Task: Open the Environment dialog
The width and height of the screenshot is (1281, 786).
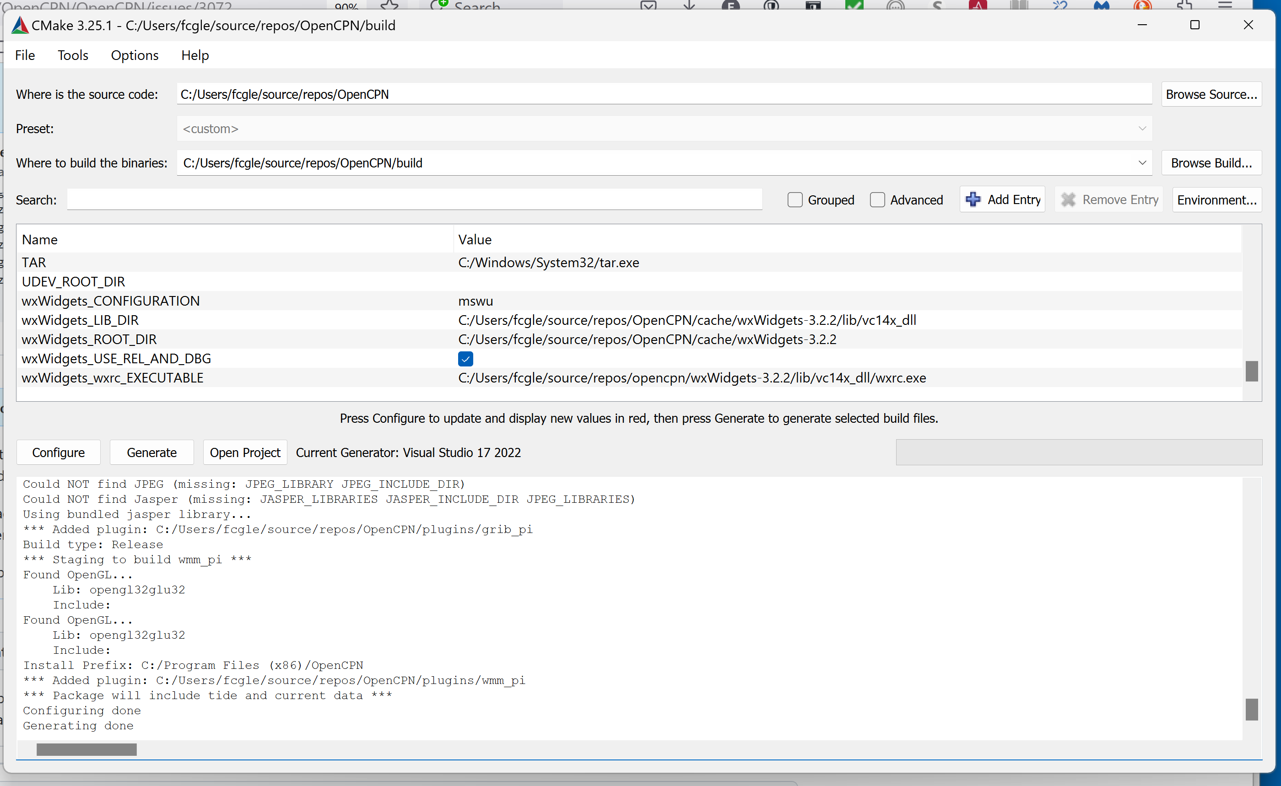Action: [x=1216, y=199]
